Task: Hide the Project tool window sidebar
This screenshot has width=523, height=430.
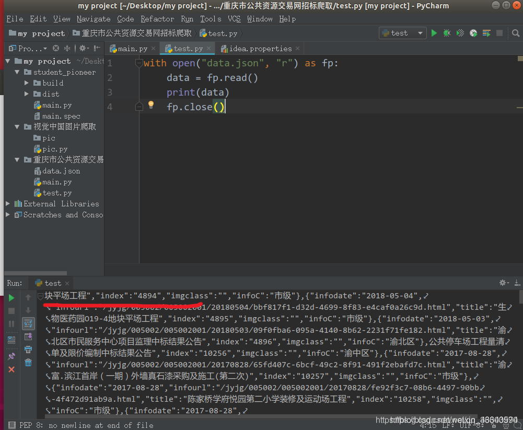Action: (97, 49)
